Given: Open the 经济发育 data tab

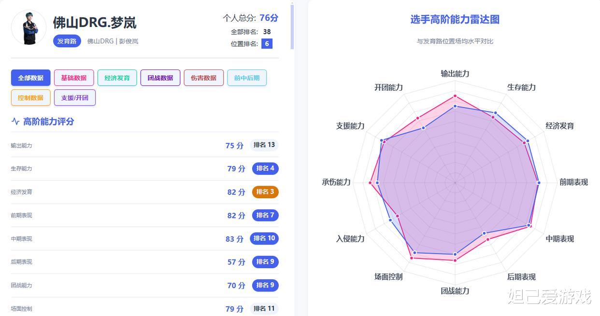Looking at the screenshot, I should click(x=117, y=78).
